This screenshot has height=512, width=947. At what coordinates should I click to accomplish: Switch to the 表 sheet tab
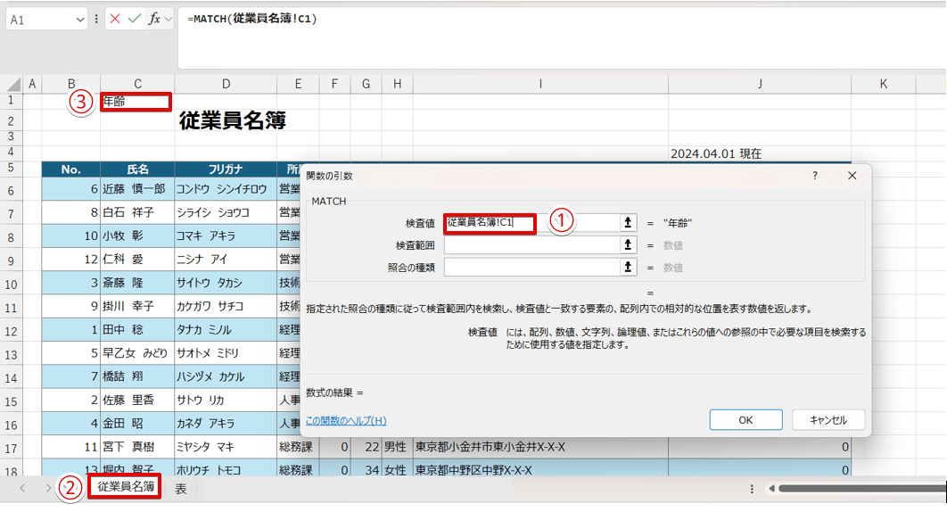[180, 489]
